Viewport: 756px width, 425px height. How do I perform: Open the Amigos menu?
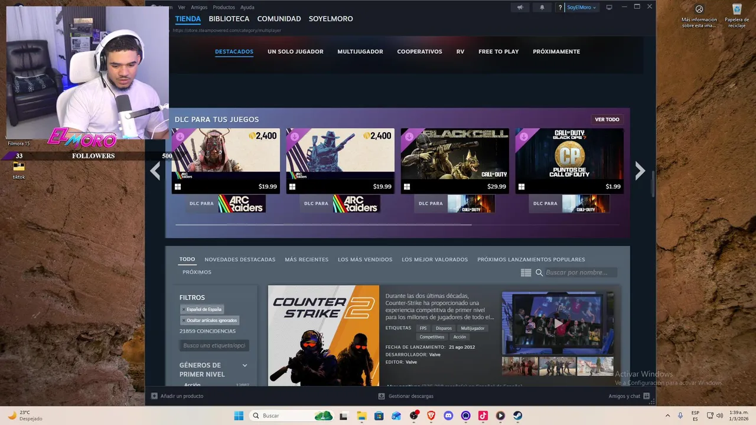coord(199,7)
